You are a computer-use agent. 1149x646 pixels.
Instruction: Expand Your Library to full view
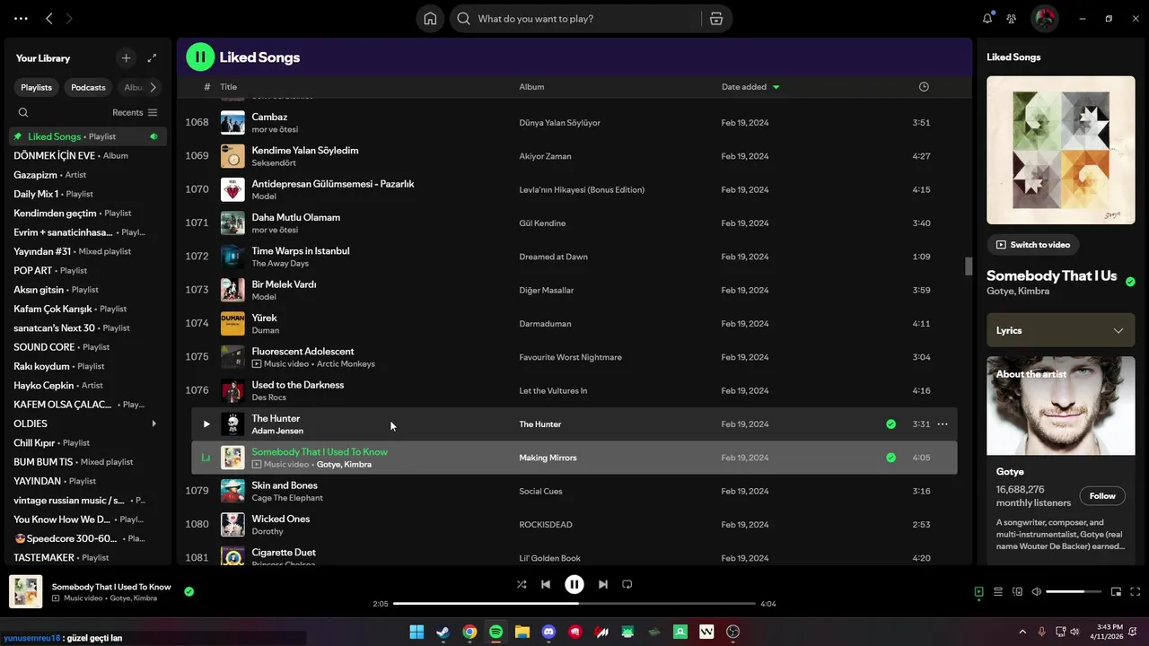pyautogui.click(x=152, y=58)
